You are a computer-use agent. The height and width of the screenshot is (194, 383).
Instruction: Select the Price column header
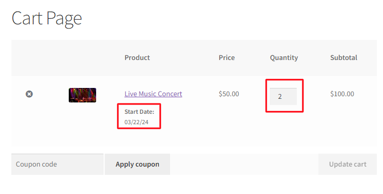click(x=227, y=57)
